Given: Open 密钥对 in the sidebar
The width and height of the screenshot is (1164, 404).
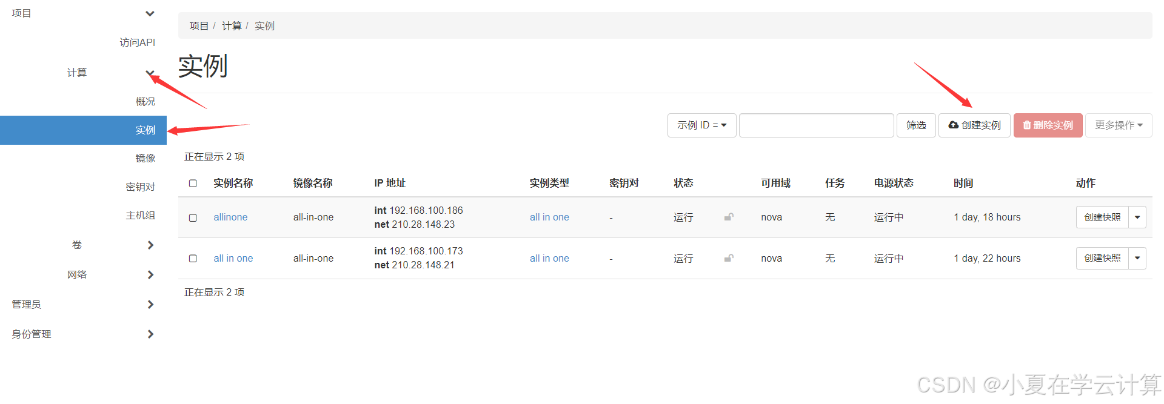Looking at the screenshot, I should pos(141,187).
